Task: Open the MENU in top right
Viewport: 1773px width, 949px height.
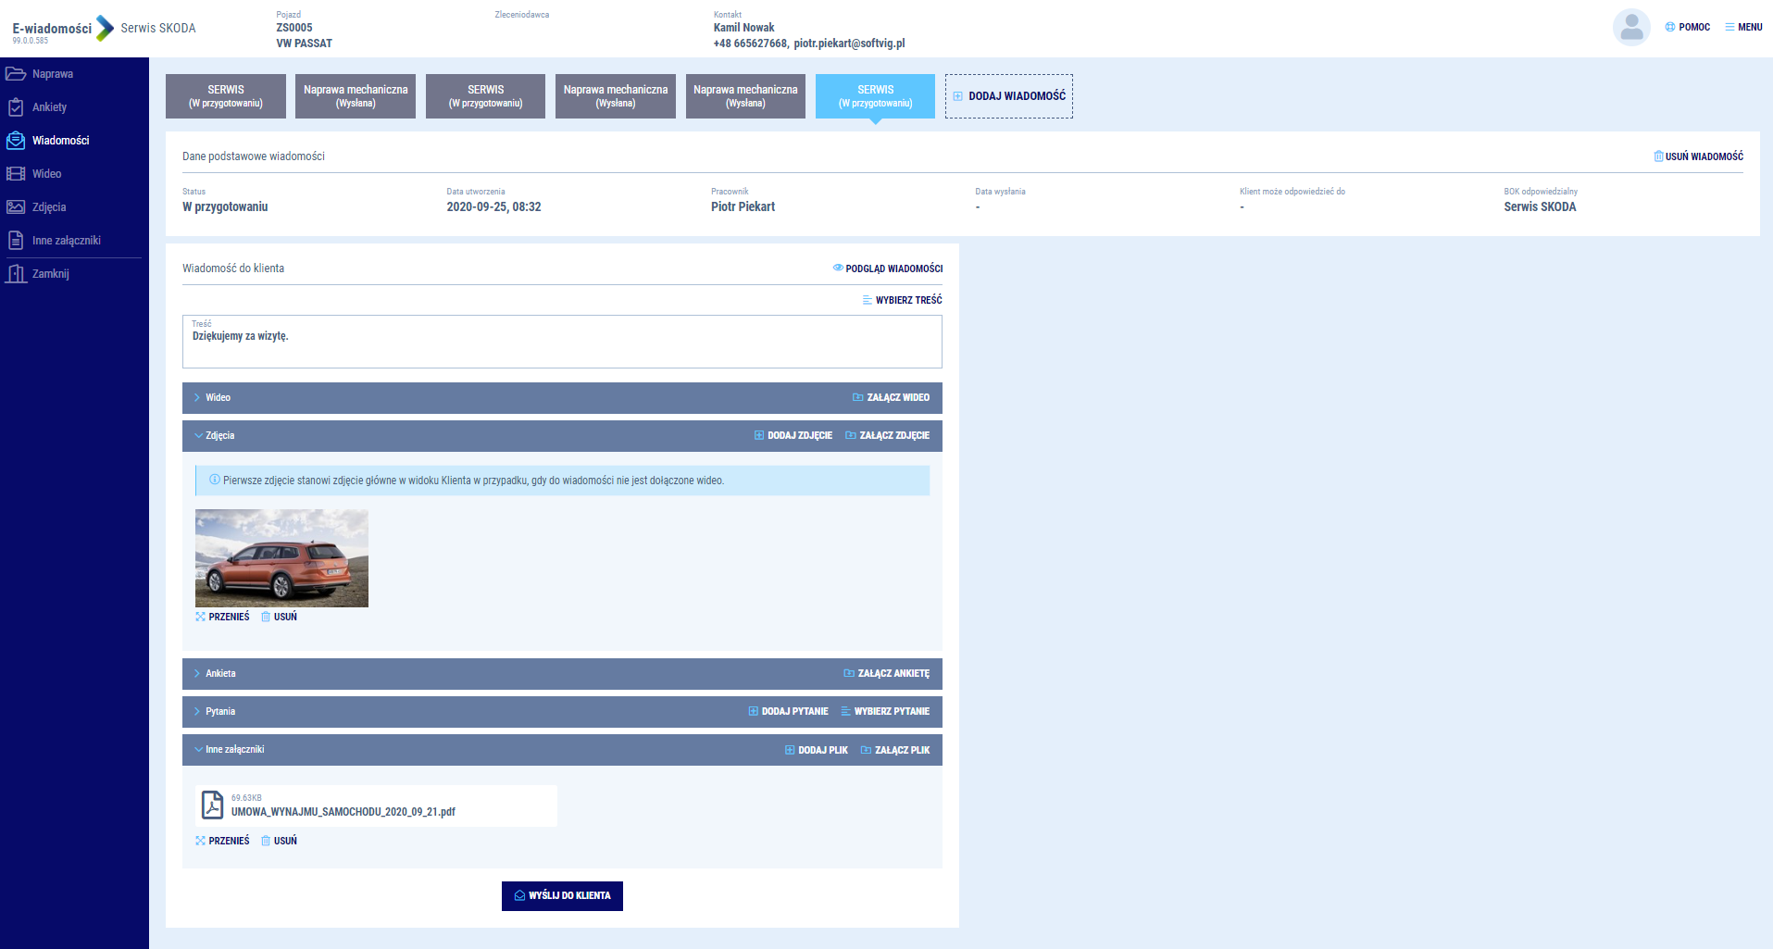Action: point(1743,28)
